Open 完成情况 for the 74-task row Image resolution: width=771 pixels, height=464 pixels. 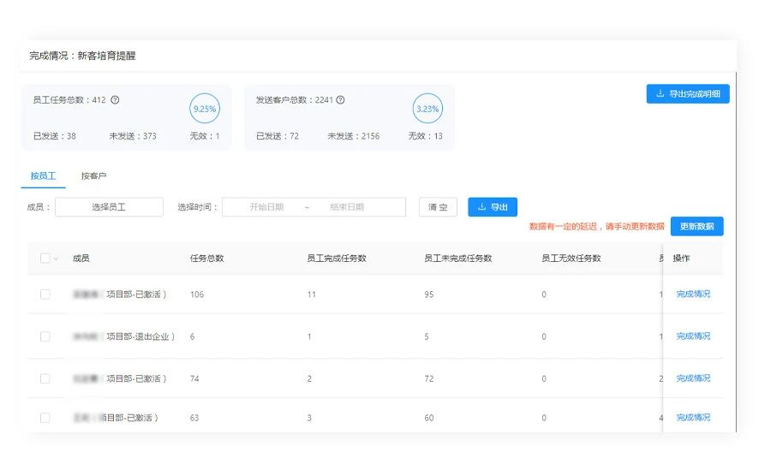tap(693, 378)
